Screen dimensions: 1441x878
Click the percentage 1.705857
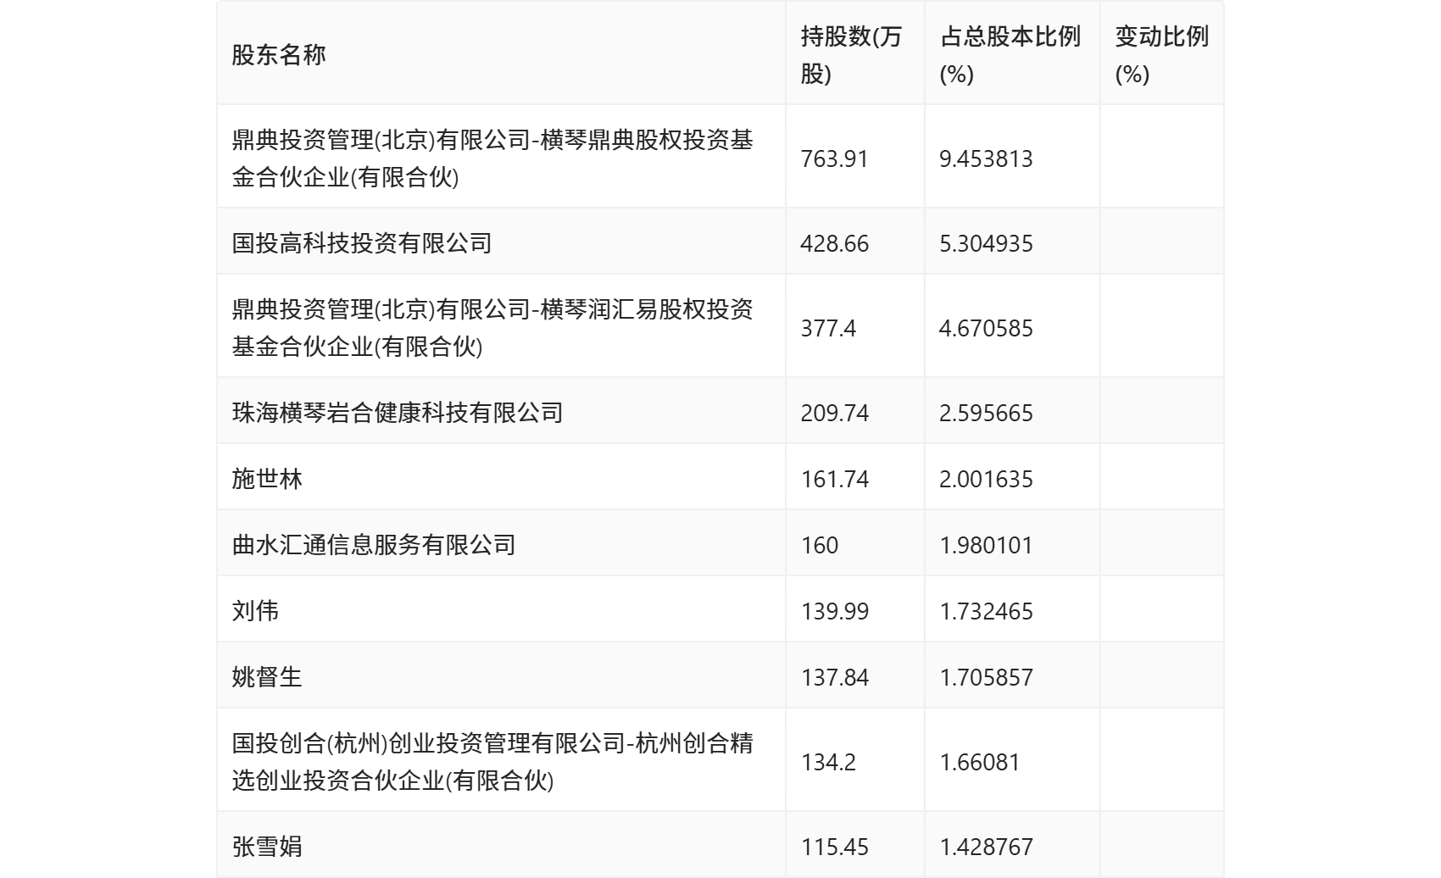point(986,677)
